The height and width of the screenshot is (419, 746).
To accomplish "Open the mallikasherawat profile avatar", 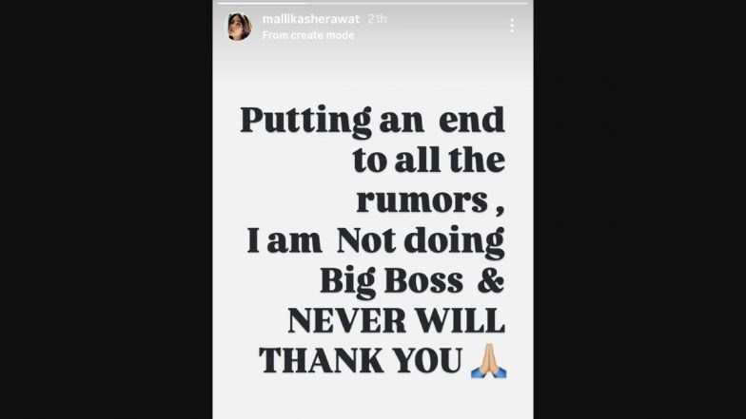I will pos(238,27).
